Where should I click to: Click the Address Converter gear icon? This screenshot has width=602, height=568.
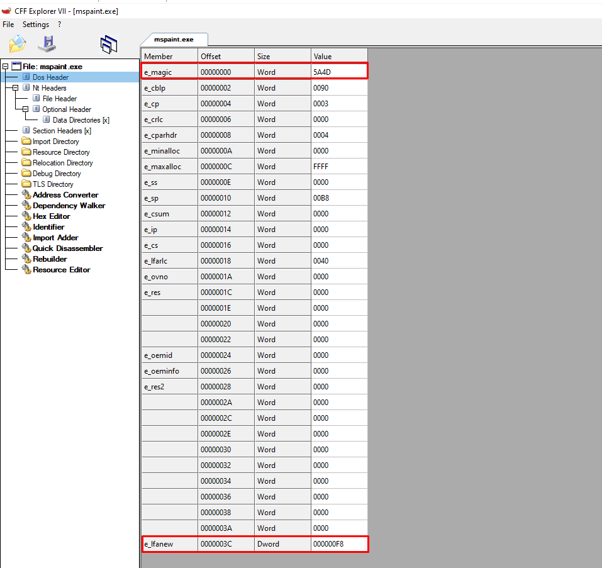pyautogui.click(x=26, y=194)
